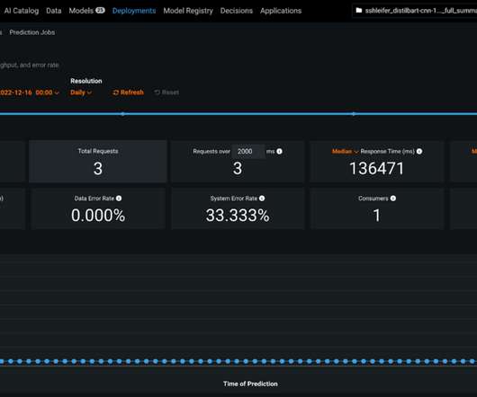
Task: Open the Decisions menu item
Action: [x=237, y=11]
